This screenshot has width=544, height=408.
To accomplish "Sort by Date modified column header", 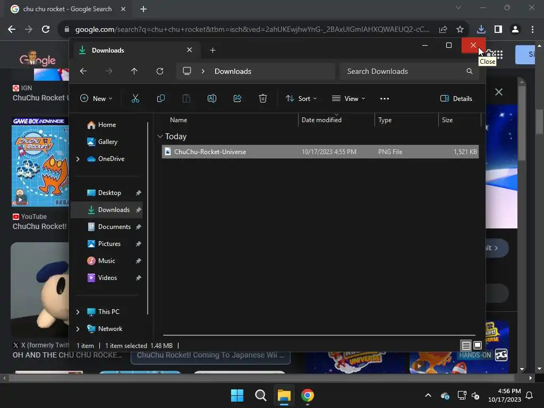I will click(x=336, y=120).
